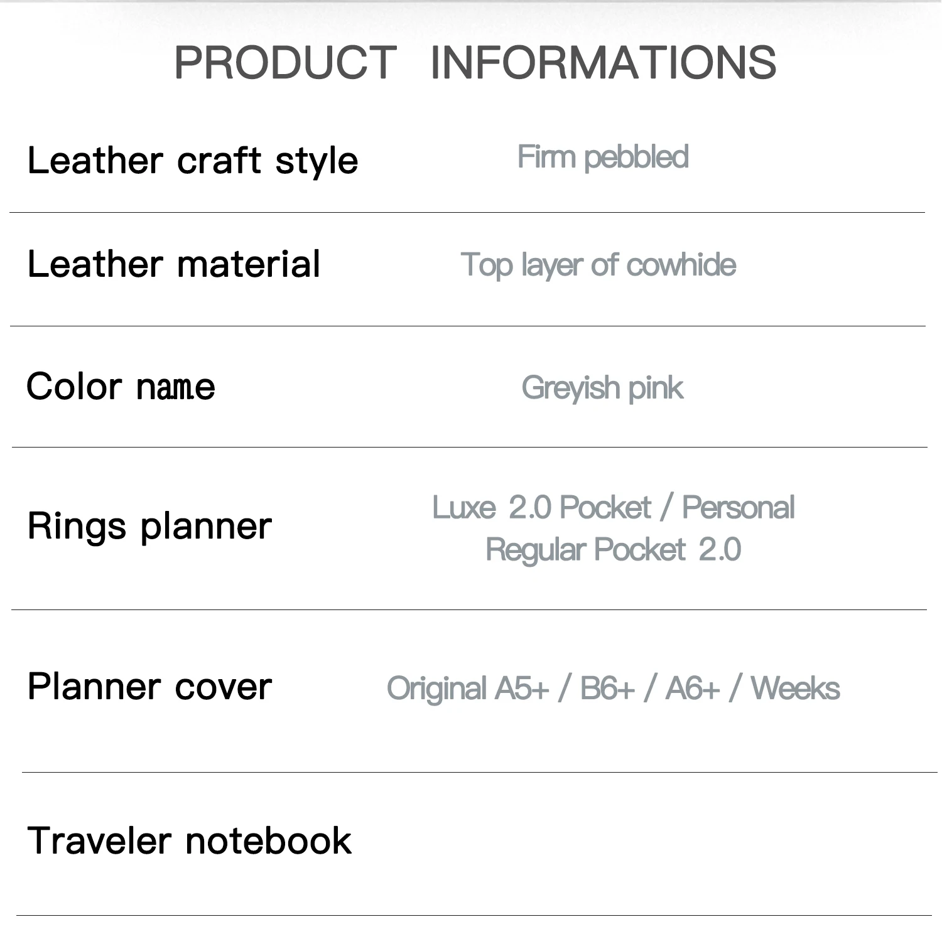This screenshot has width=942, height=939.
Task: Click the Weeks size option
Action: point(795,689)
